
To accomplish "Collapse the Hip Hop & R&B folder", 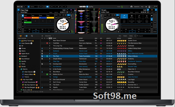I will (20, 79).
